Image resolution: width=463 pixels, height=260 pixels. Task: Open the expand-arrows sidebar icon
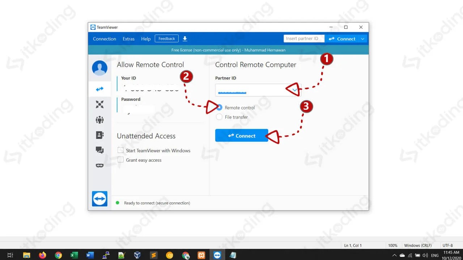(99, 104)
